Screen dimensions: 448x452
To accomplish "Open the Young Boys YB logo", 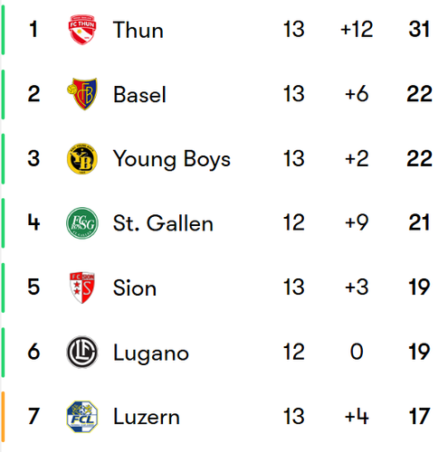I will 82,158.
